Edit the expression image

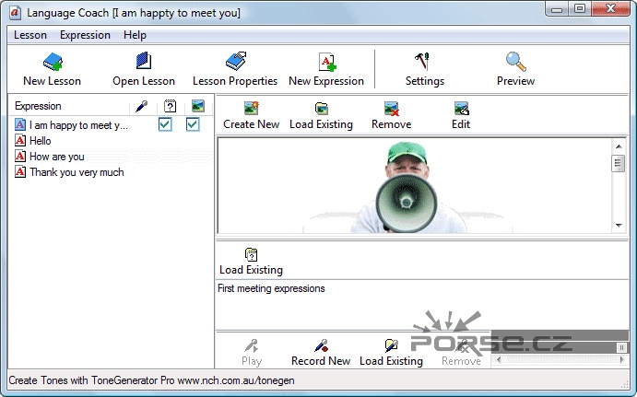pos(461,115)
